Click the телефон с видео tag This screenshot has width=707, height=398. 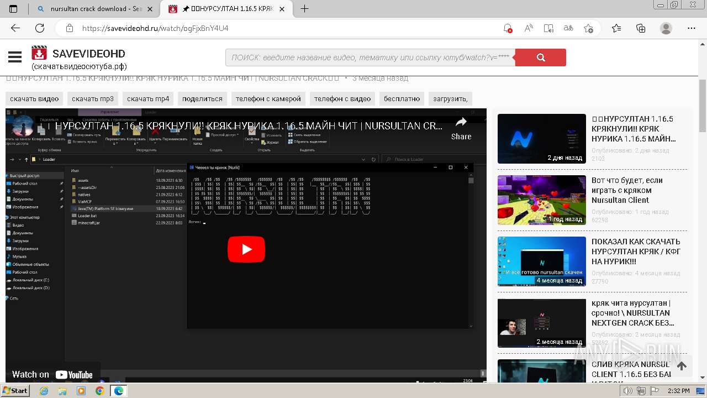[342, 98]
